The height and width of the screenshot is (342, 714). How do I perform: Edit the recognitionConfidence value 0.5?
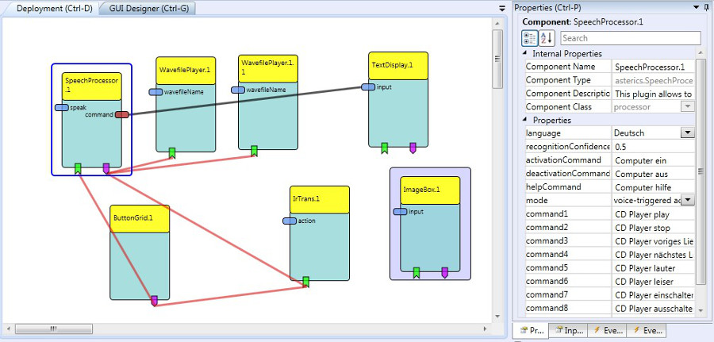[x=654, y=147]
